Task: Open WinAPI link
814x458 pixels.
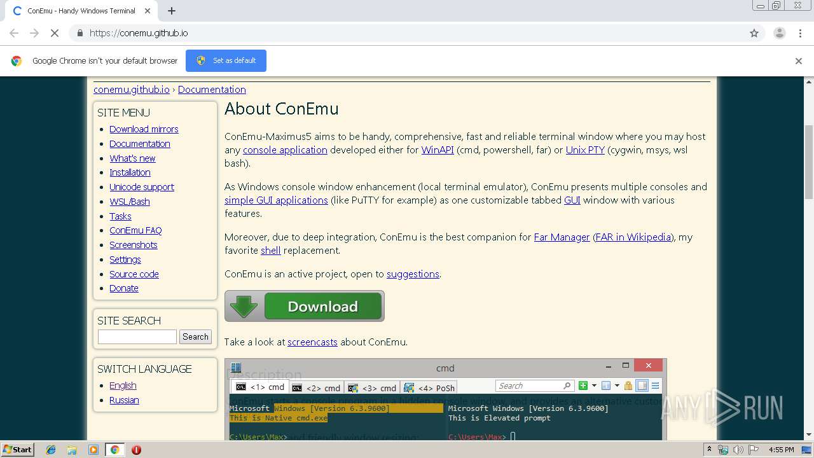Action: pos(438,150)
